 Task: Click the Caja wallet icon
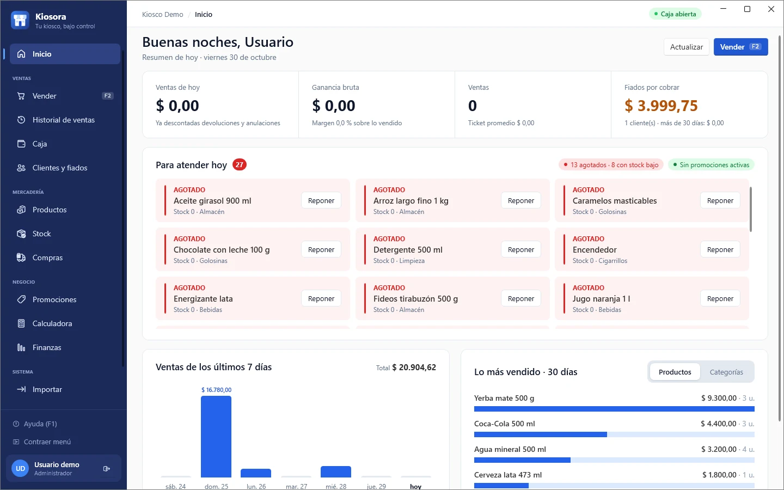21,144
